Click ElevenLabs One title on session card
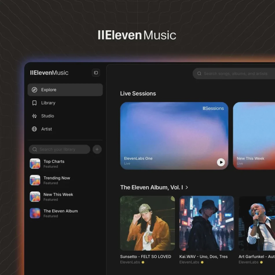Image resolution: width=275 pixels, height=275 pixels. tap(138, 158)
